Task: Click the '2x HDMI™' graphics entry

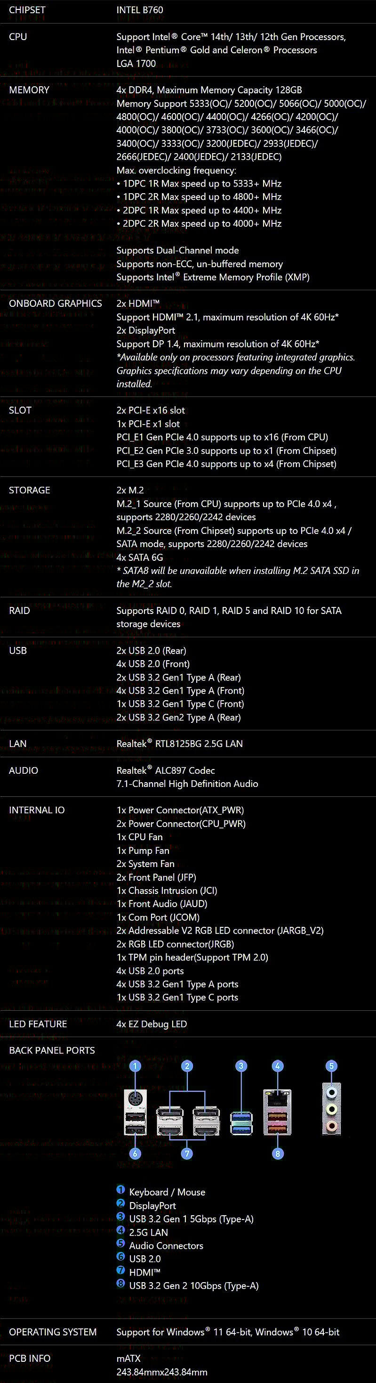Action: 138,303
